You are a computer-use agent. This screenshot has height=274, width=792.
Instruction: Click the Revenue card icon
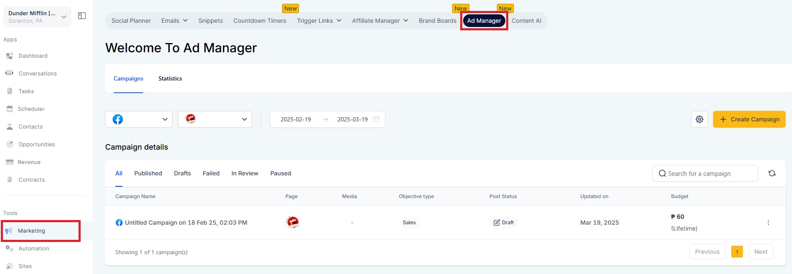pos(9,162)
